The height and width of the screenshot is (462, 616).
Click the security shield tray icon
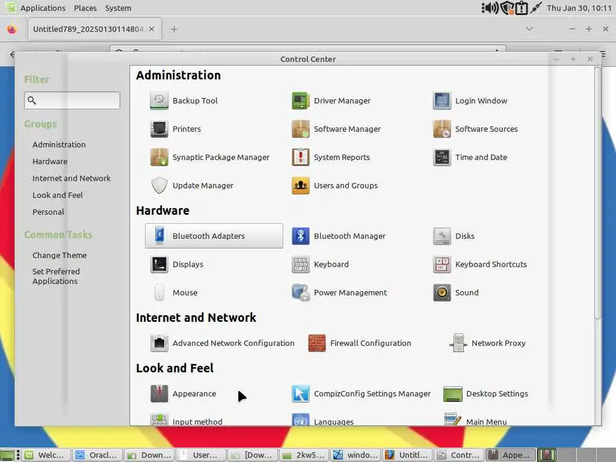coord(507,8)
